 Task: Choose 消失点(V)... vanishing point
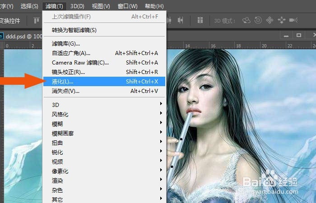tap(104, 91)
